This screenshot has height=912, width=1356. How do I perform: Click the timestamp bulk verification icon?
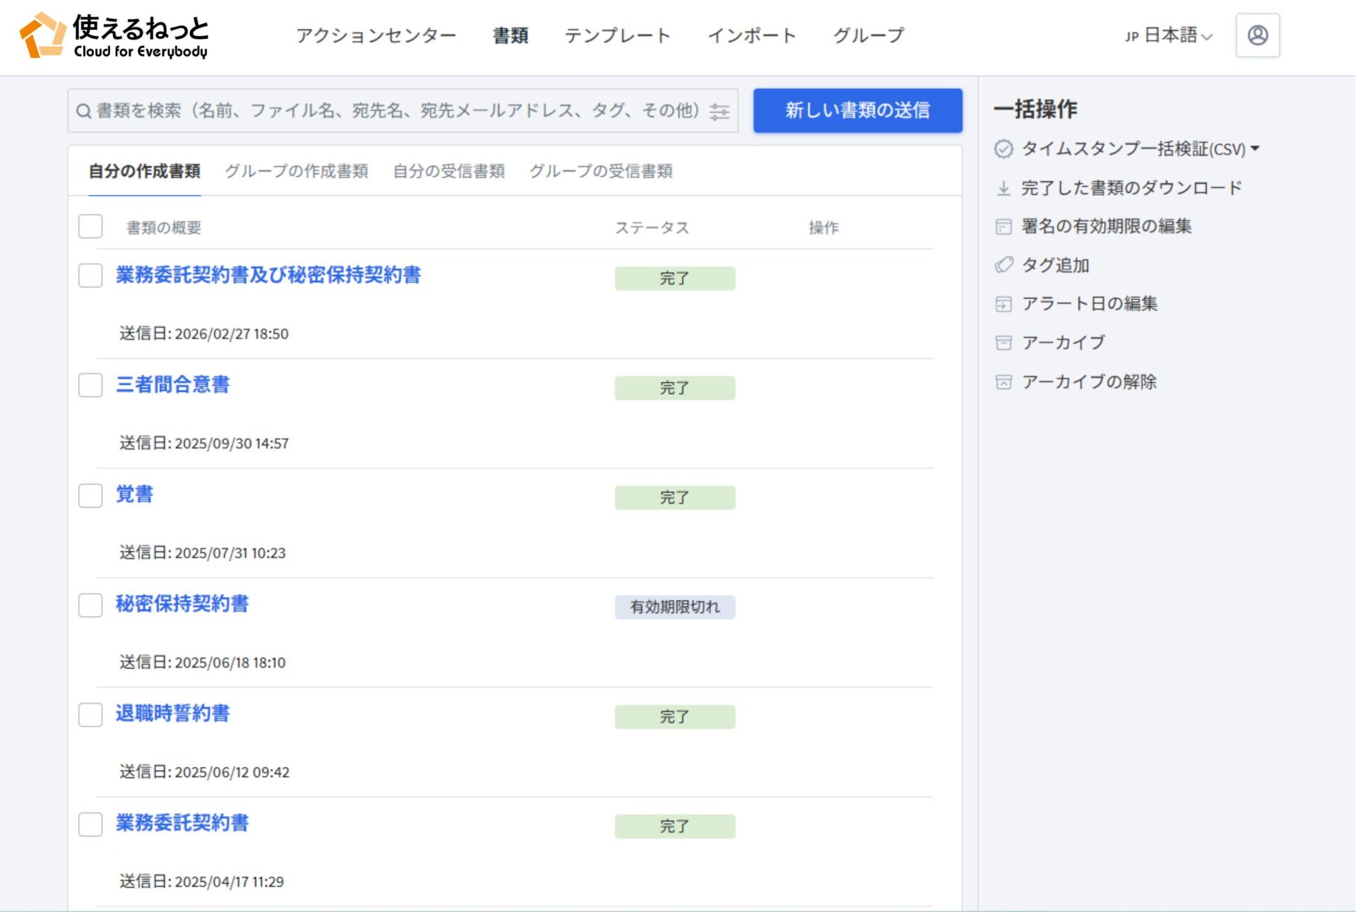coord(1004,148)
